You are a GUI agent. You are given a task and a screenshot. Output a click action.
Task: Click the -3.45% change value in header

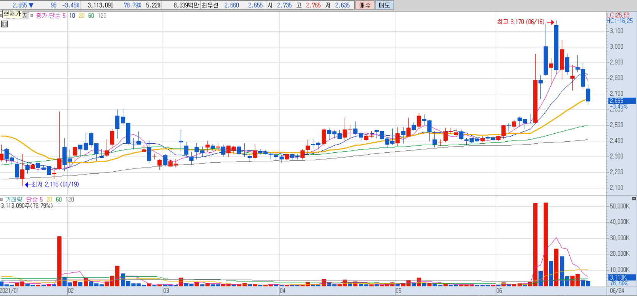click(71, 5)
